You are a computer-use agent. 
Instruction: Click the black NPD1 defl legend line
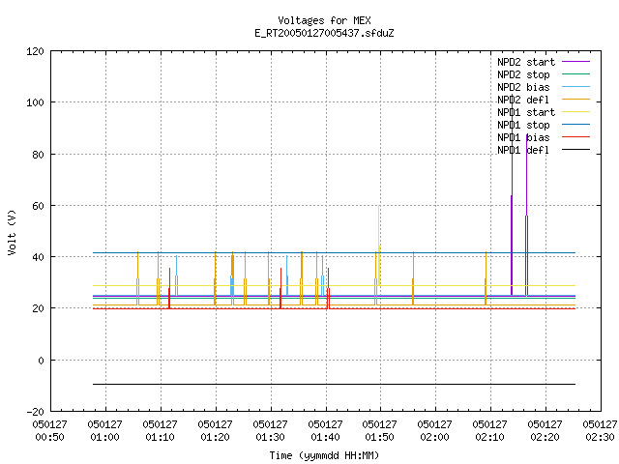(x=575, y=150)
